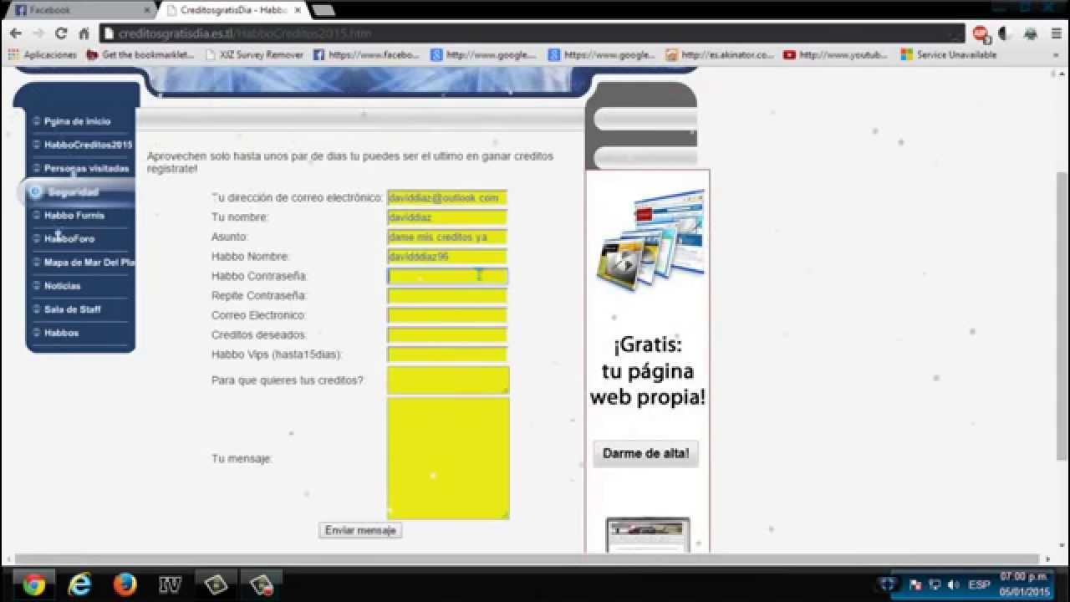Image resolution: width=1070 pixels, height=602 pixels.
Task: Open the Service Unavailable bookmark
Action: (x=949, y=55)
